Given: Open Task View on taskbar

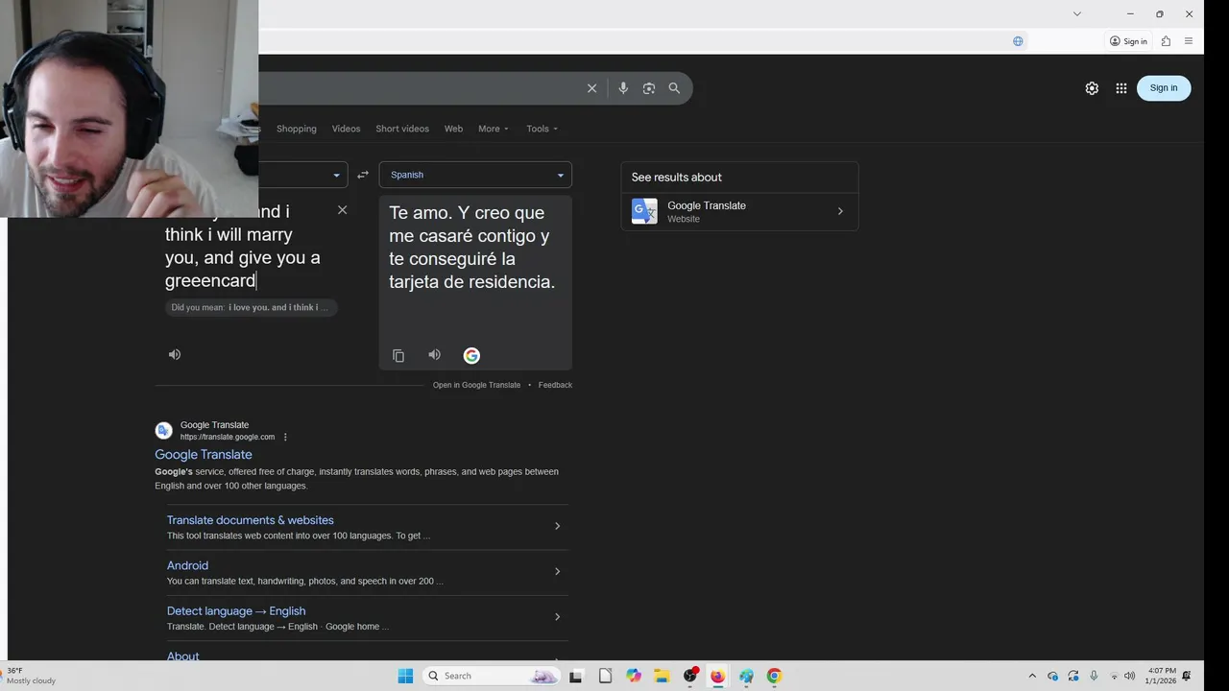Looking at the screenshot, I should pos(576,676).
